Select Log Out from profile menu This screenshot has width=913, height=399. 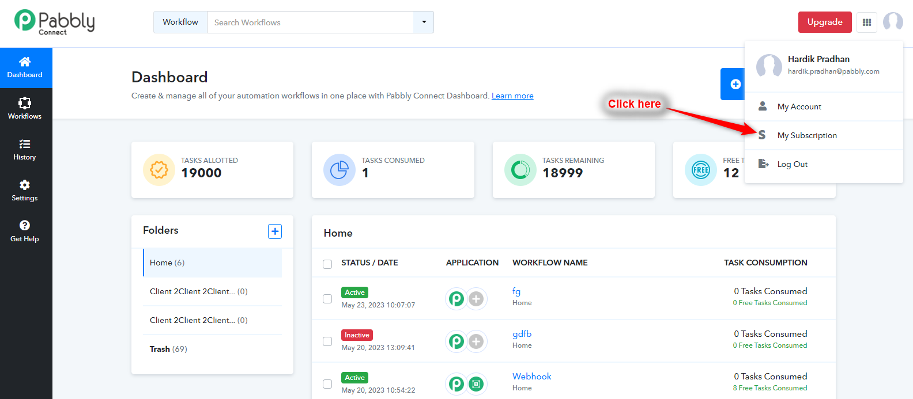point(824,164)
